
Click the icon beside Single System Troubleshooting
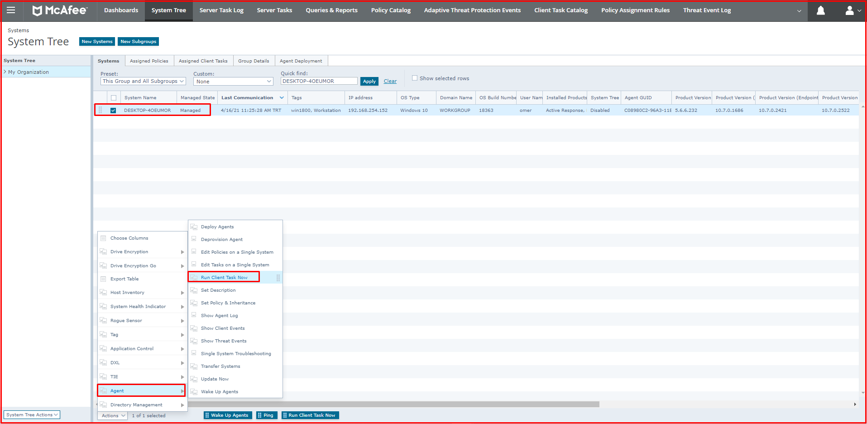[x=194, y=353]
